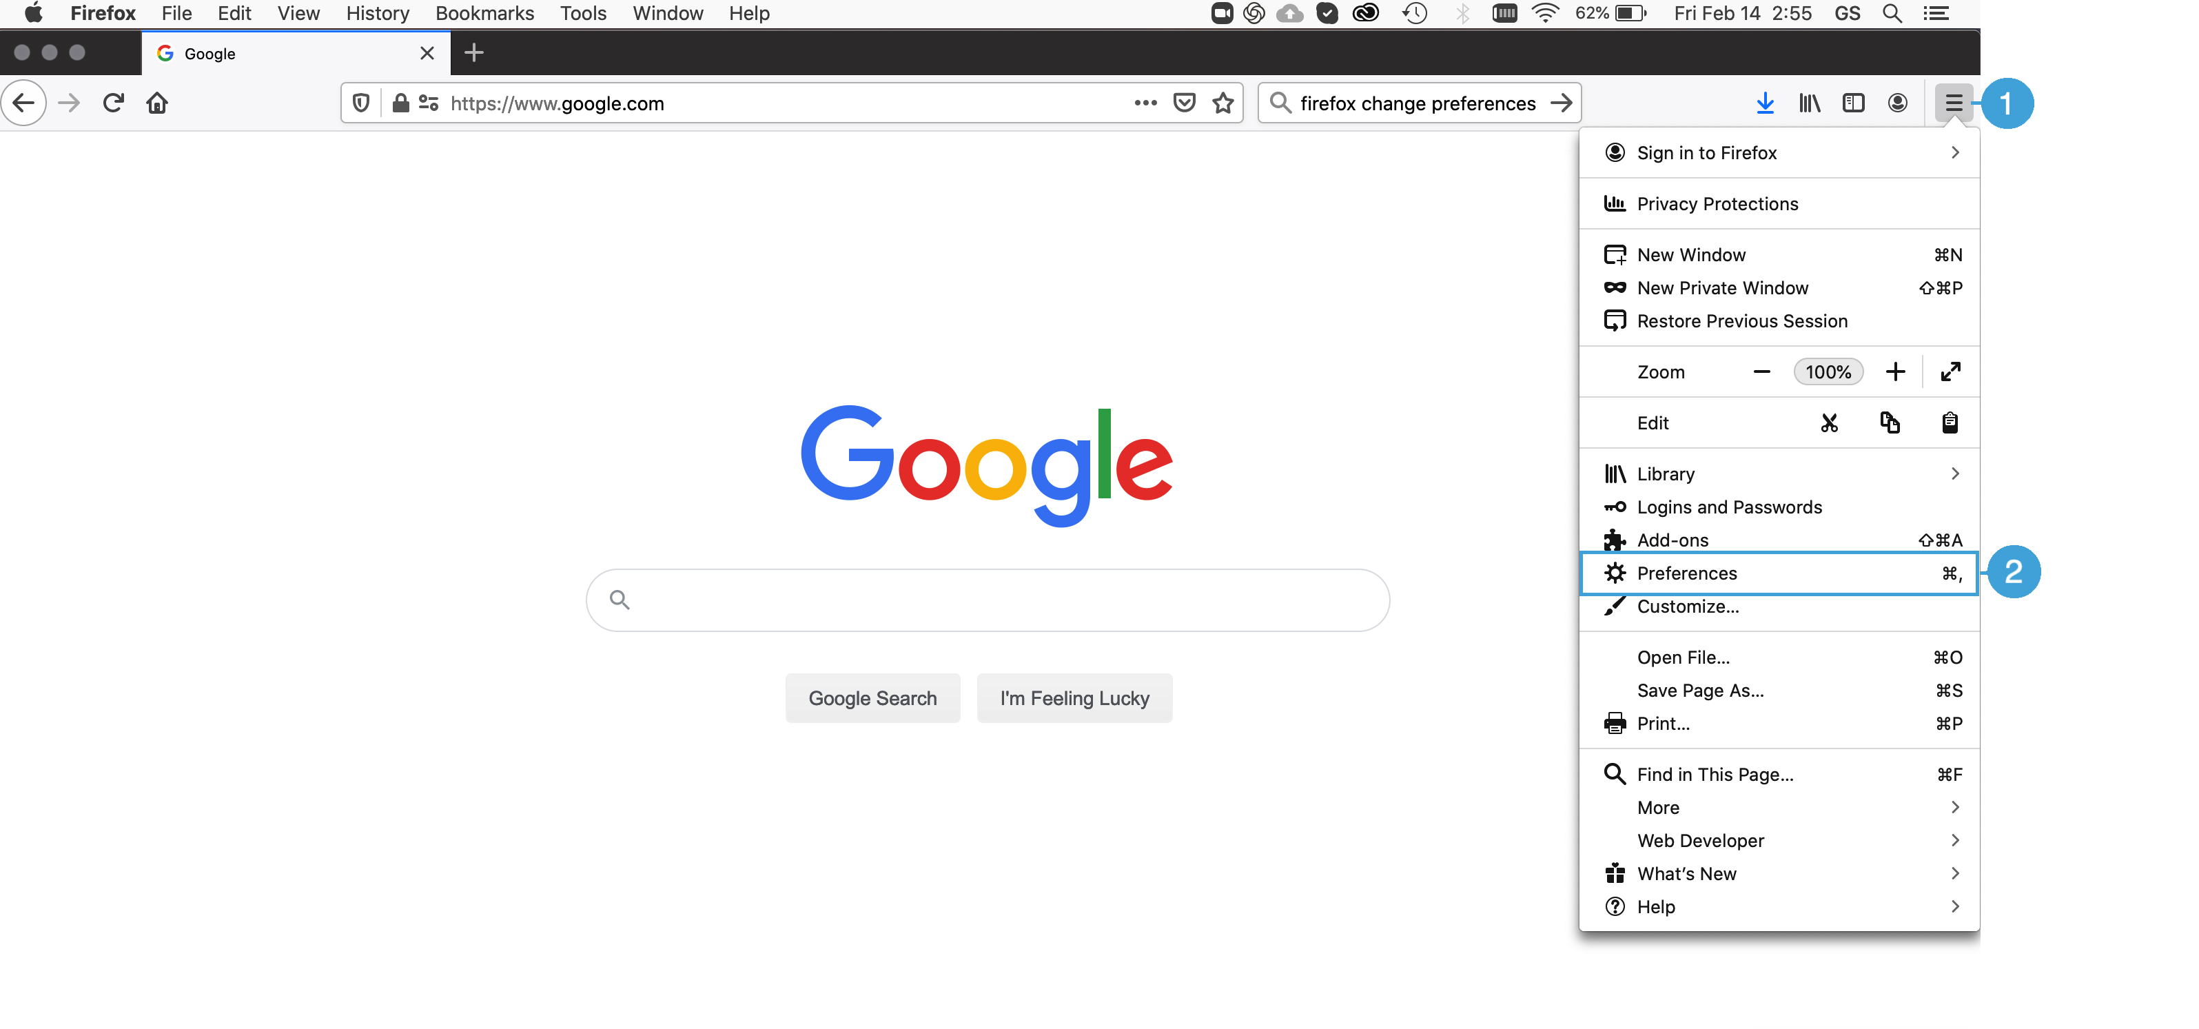This screenshot has width=2199, height=1029.
Task: Reset zoom via 100% button
Action: pos(1828,372)
